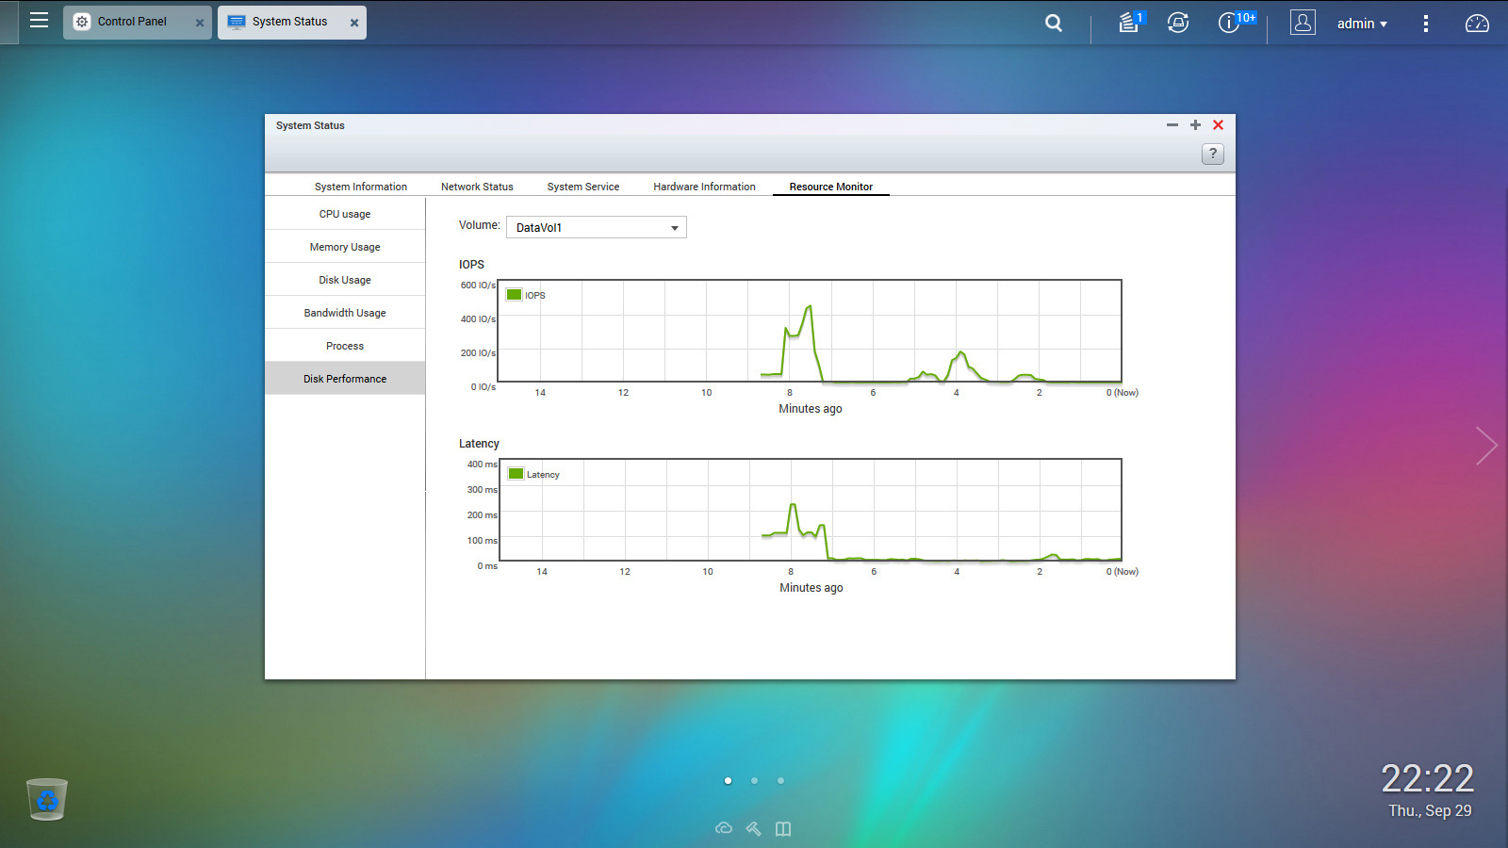Click the book feedback icon at bottom

783,828
